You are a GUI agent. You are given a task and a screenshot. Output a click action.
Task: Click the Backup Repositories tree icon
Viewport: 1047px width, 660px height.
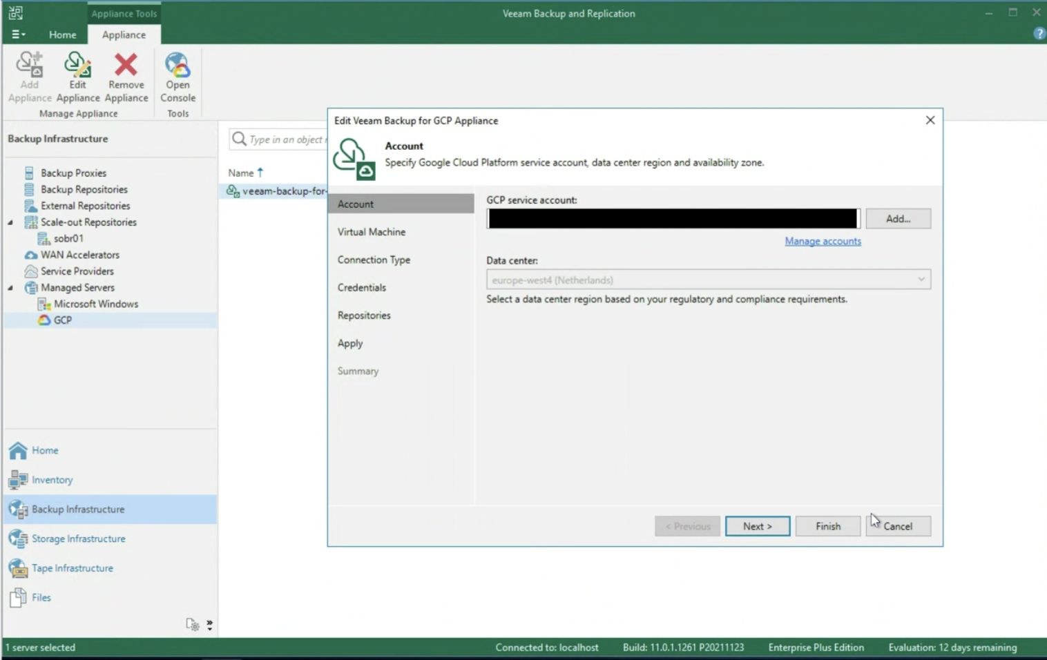pyautogui.click(x=30, y=189)
